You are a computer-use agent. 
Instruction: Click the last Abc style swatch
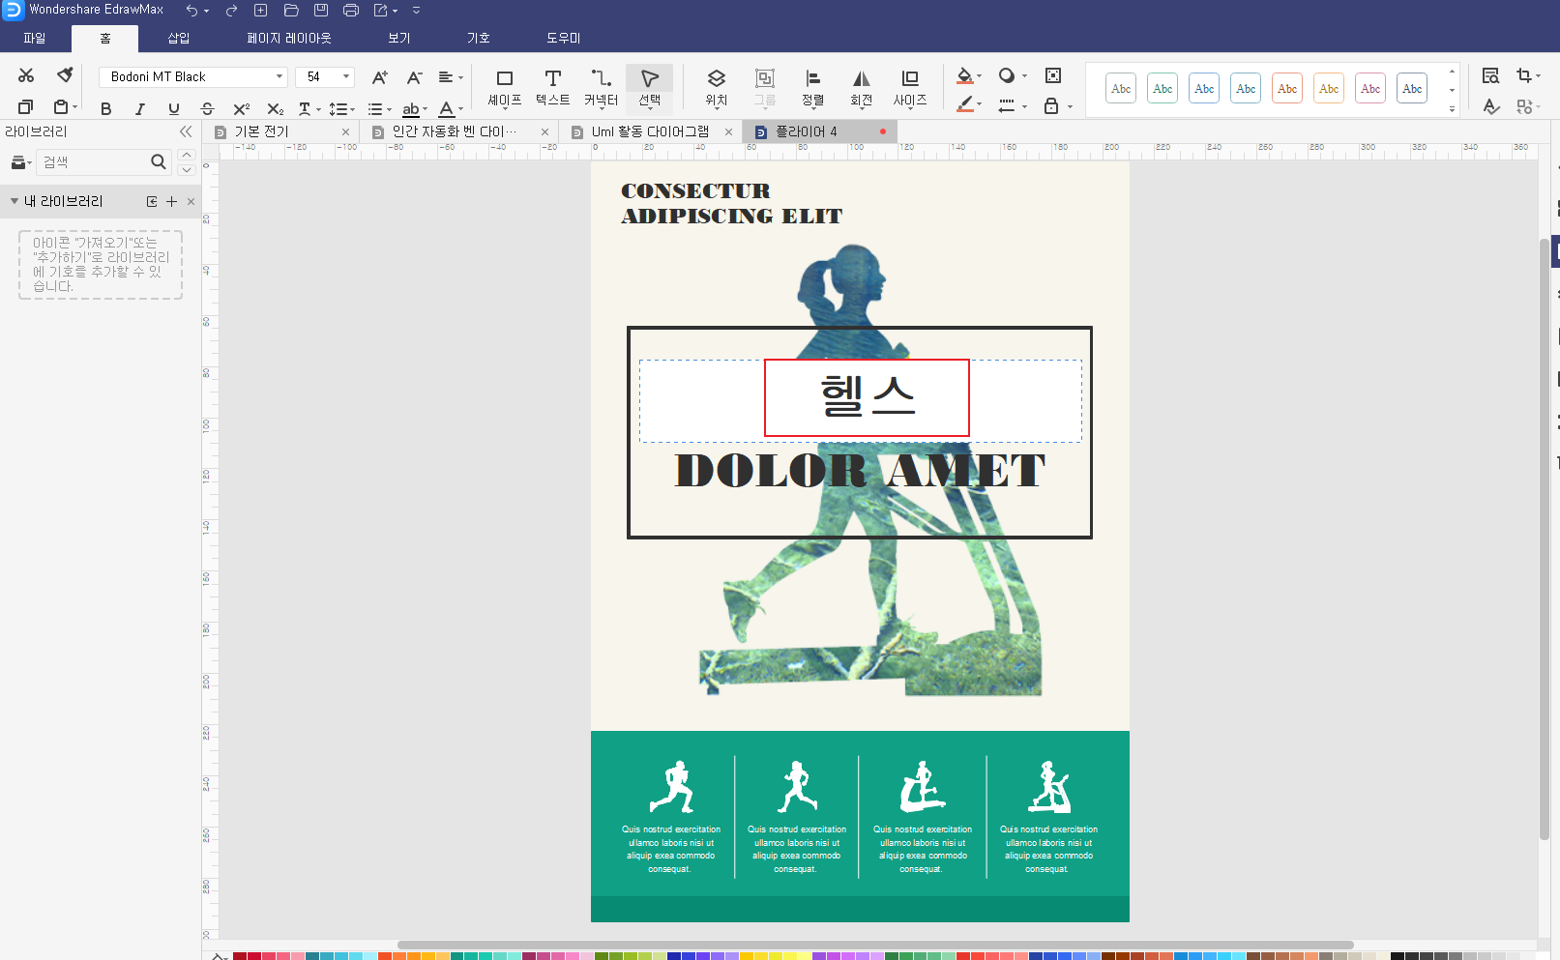pyautogui.click(x=1412, y=89)
